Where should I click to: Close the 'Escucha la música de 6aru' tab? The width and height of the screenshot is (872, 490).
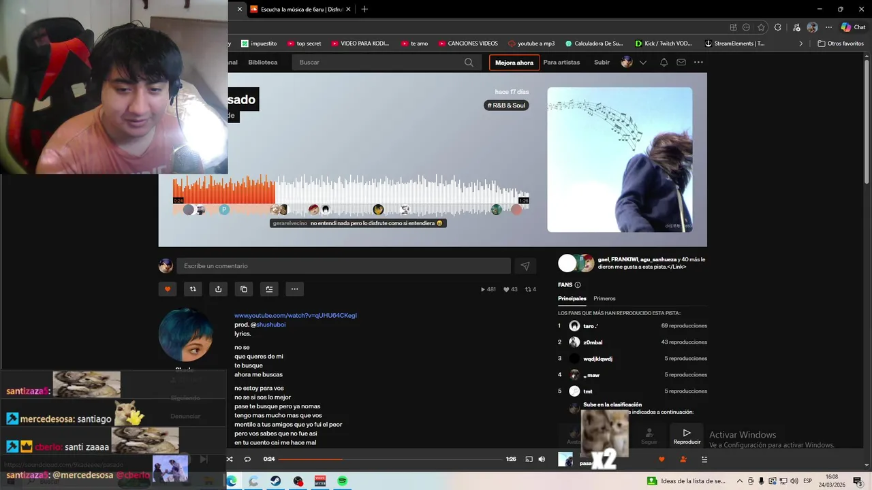coord(349,9)
